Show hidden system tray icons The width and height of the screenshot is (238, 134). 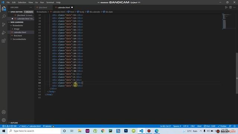tap(201, 131)
